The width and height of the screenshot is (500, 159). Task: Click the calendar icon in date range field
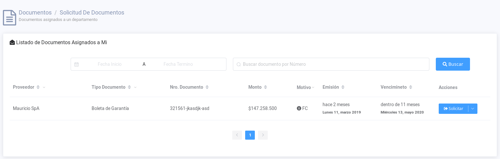click(76, 65)
